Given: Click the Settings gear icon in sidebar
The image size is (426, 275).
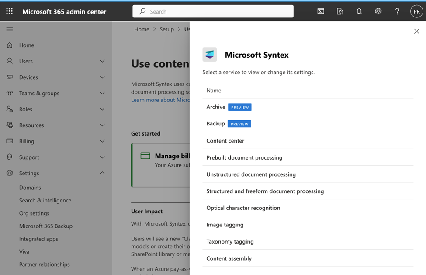Looking at the screenshot, I should tap(10, 173).
